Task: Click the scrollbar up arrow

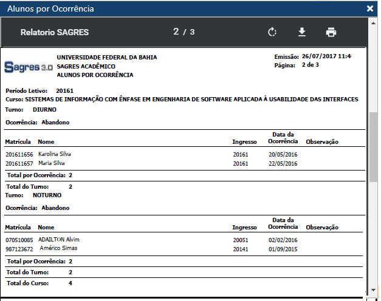Action: click(373, 22)
